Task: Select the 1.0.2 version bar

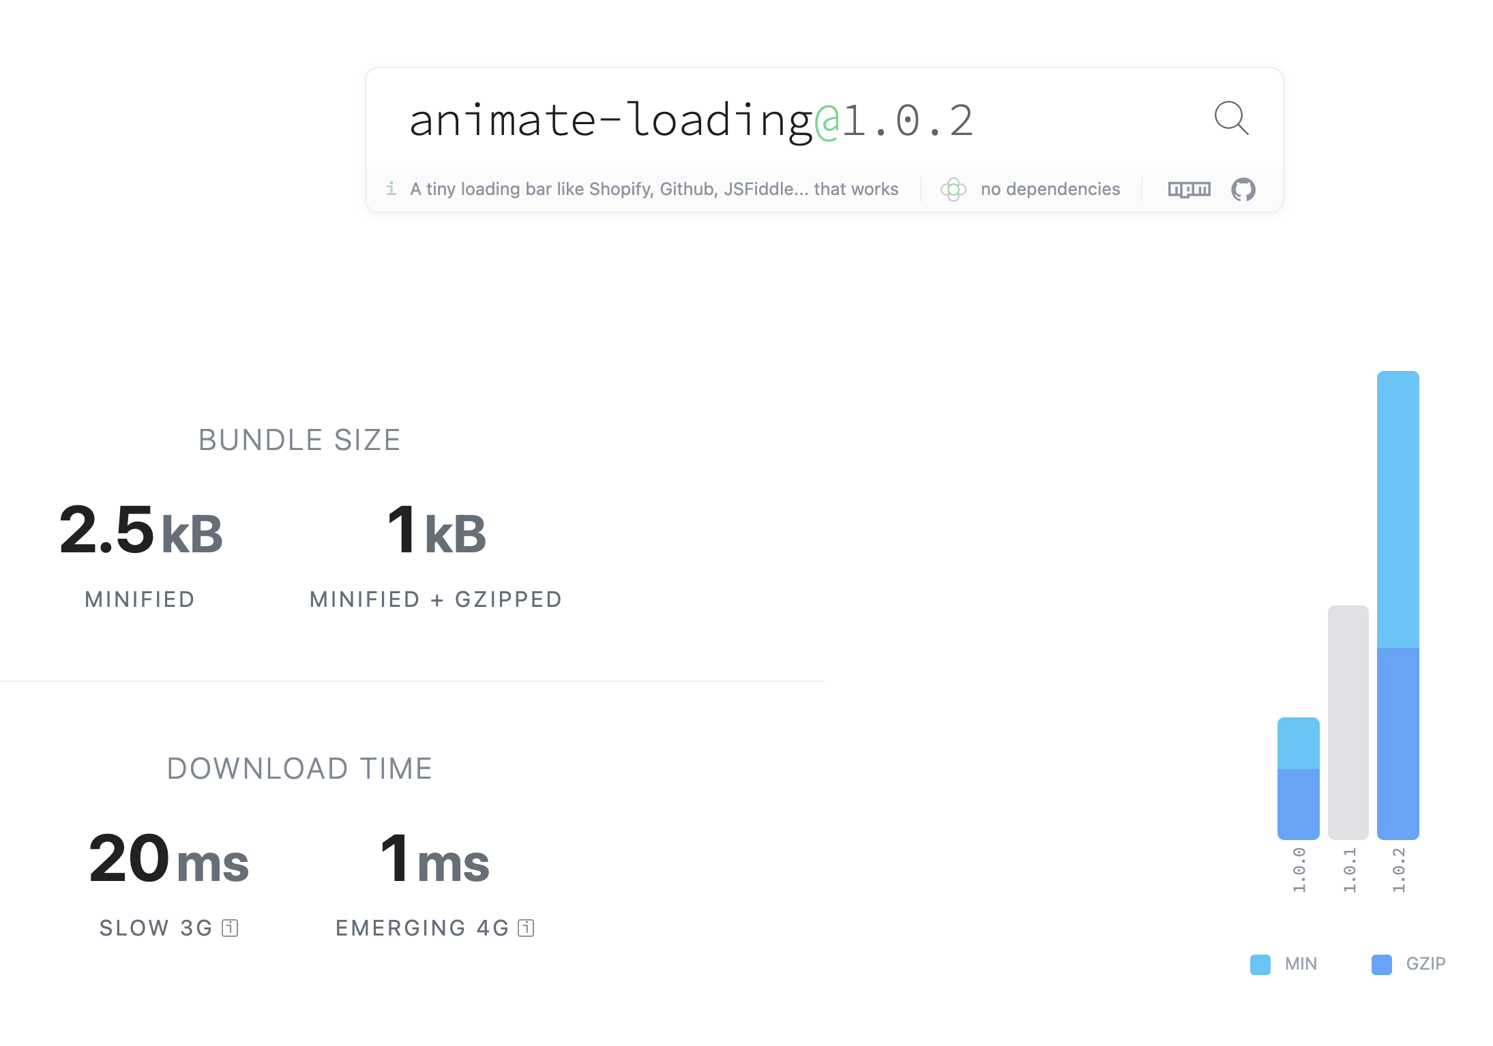Action: pos(1398,605)
